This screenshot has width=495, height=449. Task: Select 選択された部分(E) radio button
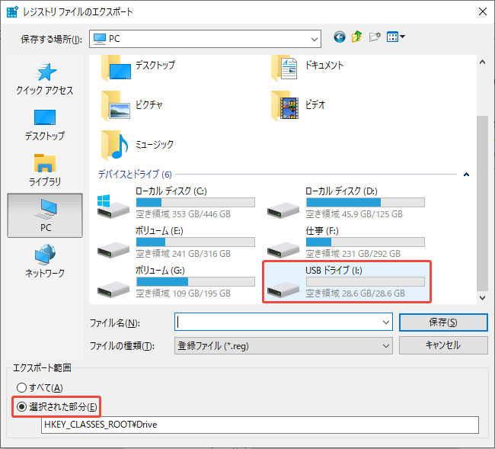(57, 406)
